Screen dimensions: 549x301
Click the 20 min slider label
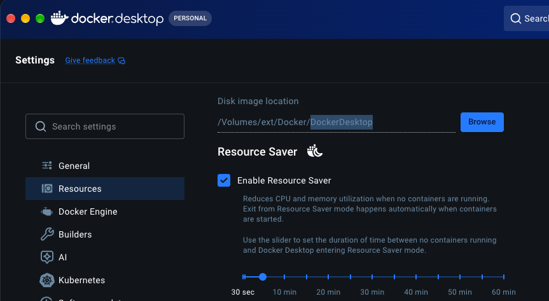point(328,292)
